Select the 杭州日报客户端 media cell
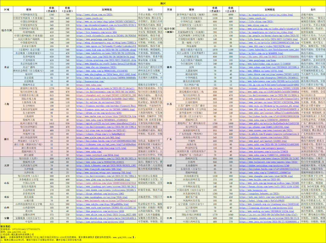The image size is (326, 243). click(29, 123)
